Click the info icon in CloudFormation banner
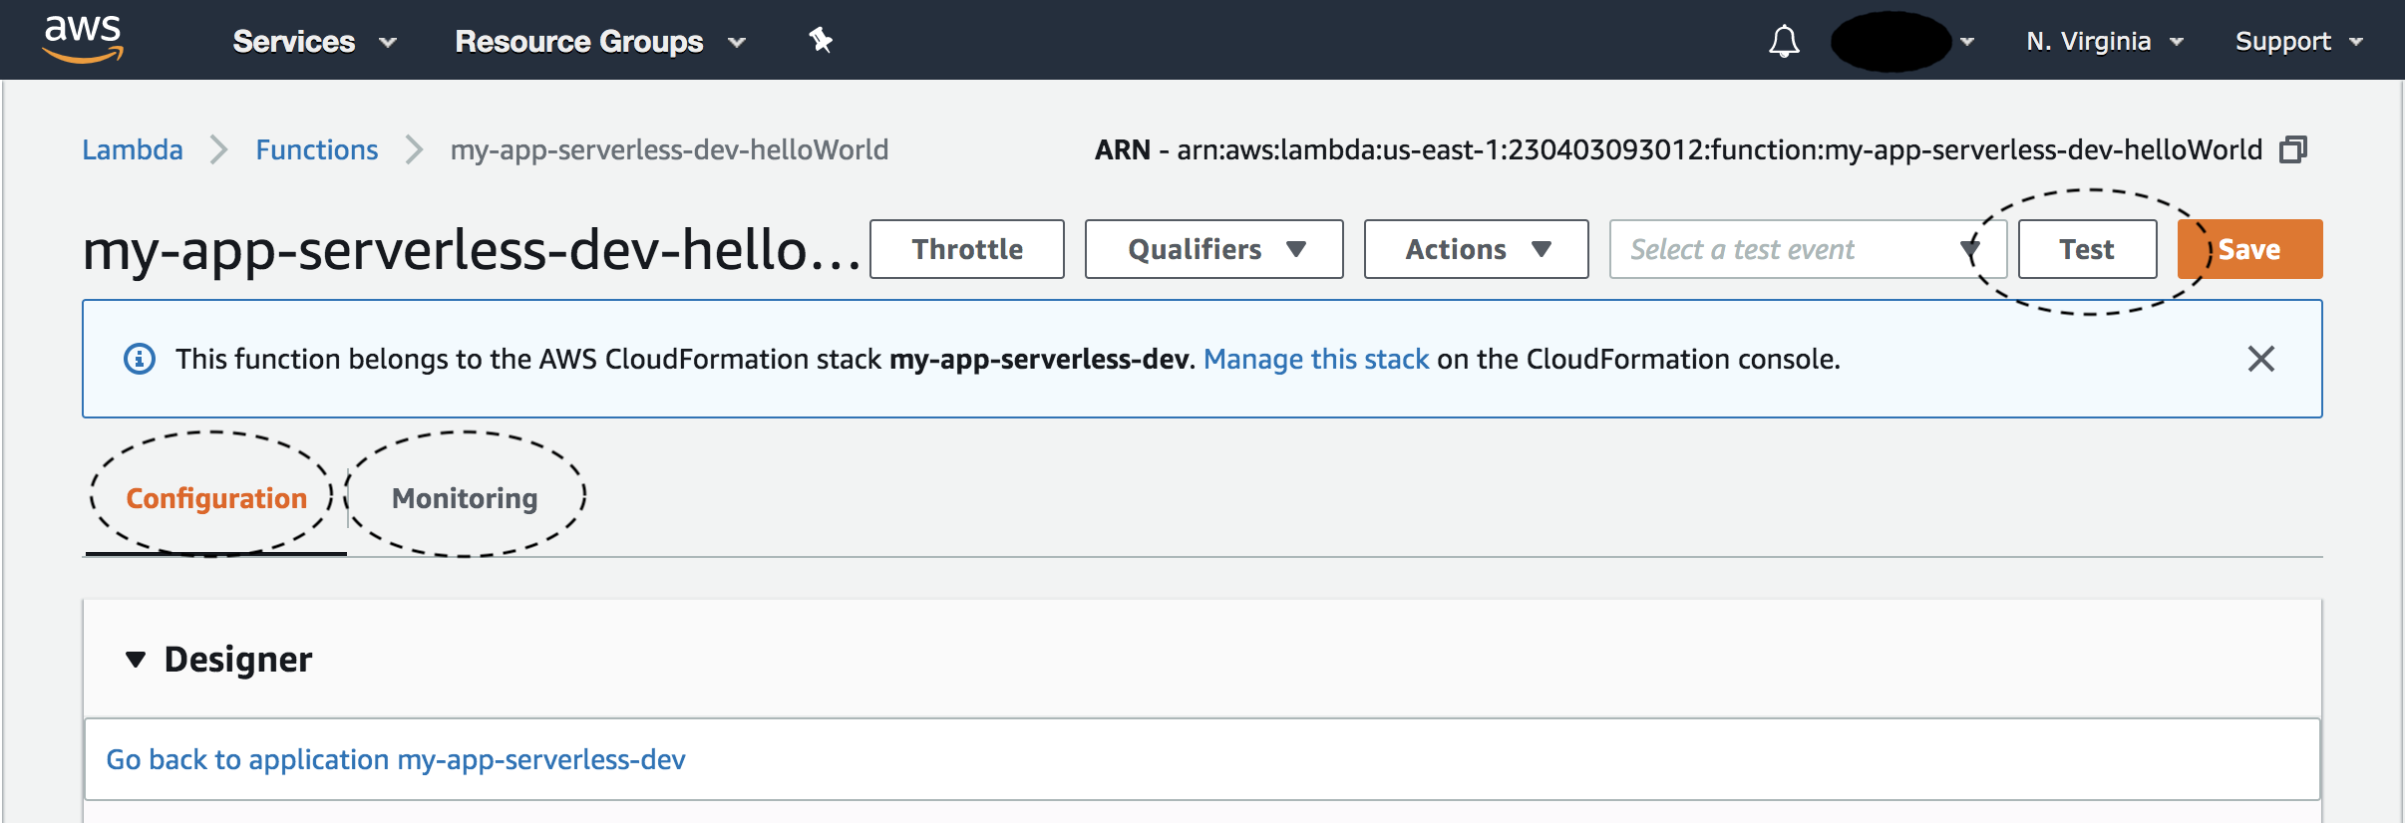2405x823 pixels. click(140, 359)
